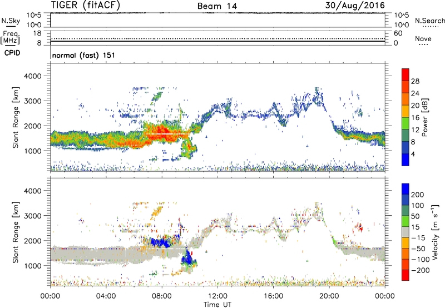
Task: Click the '08:00' time tick label
Action: pyautogui.click(x=162, y=296)
